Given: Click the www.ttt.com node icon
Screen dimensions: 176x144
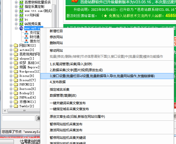Looking at the screenshot, I should (21, 11).
